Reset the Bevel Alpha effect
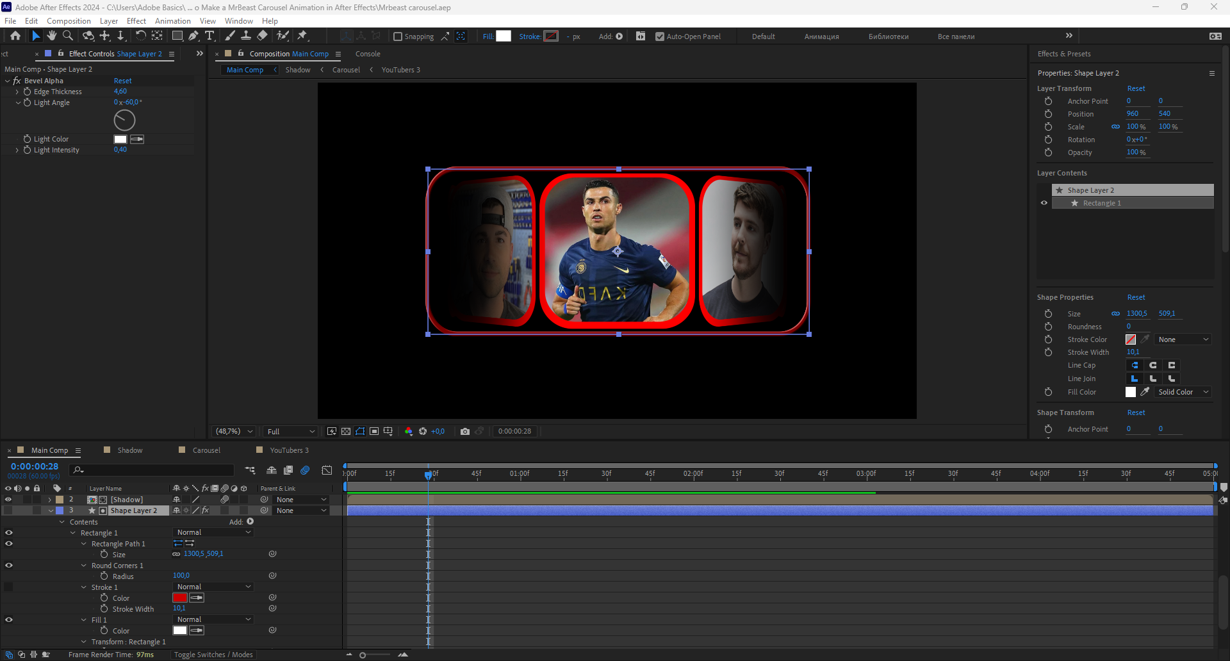1230x661 pixels. coord(122,81)
